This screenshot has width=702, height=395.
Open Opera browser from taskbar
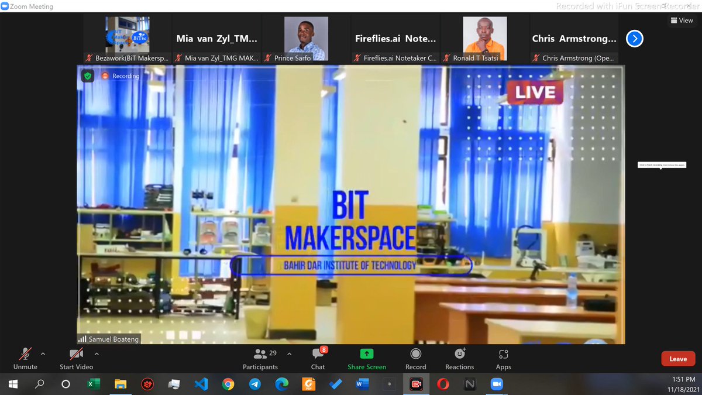pos(443,384)
